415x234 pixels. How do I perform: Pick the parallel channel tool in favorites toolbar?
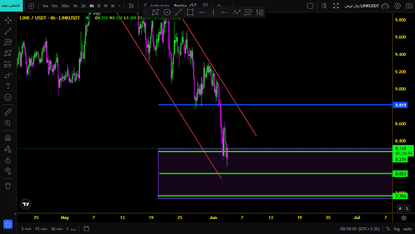155,12
